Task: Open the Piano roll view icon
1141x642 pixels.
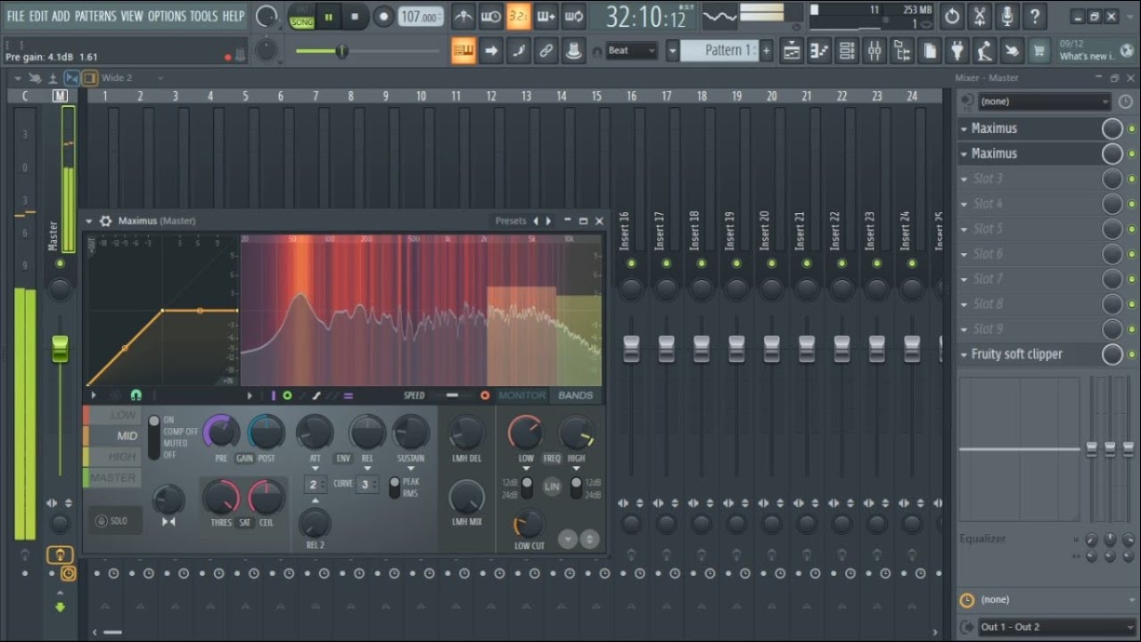Action: tap(819, 51)
